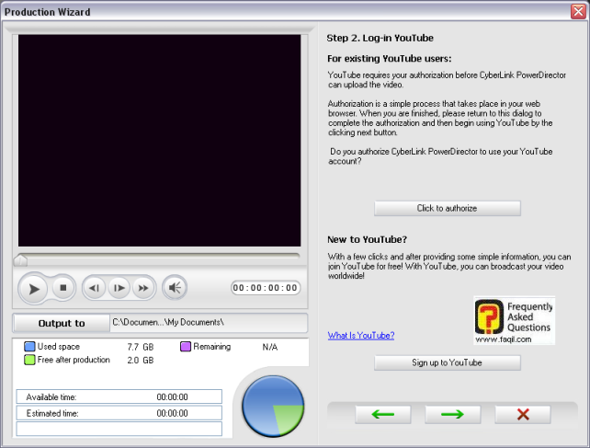Mute the preview volume
This screenshot has height=448, width=590.
175,288
